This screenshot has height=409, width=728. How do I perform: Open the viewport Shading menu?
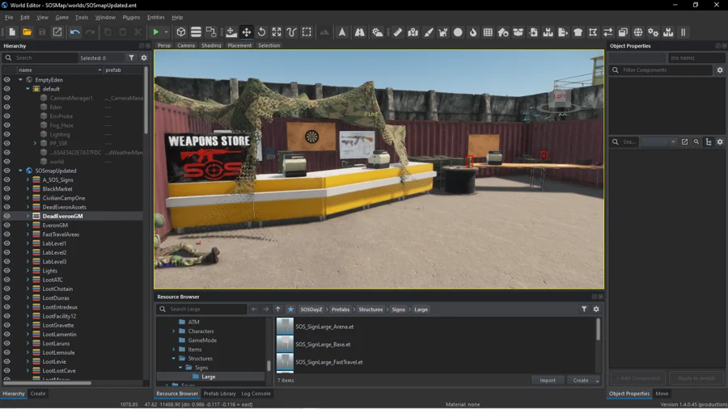[211, 45]
